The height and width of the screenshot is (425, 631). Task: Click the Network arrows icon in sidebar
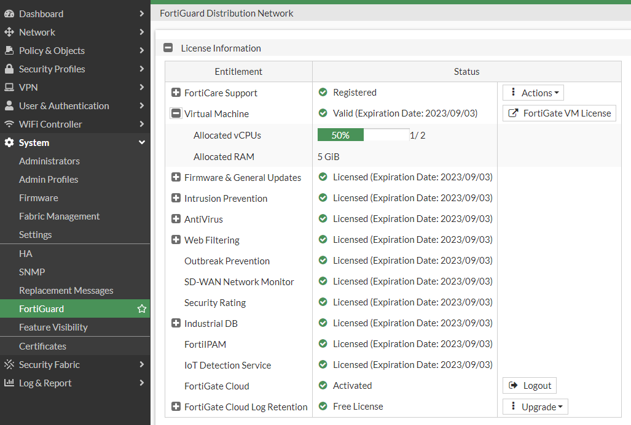point(9,32)
